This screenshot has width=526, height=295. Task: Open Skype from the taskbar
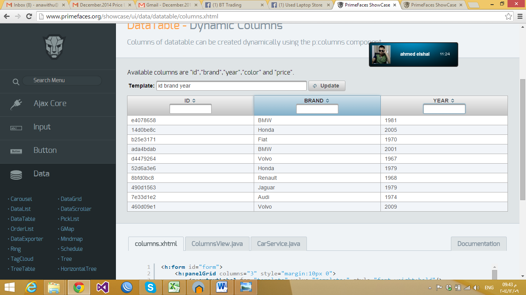click(x=150, y=287)
